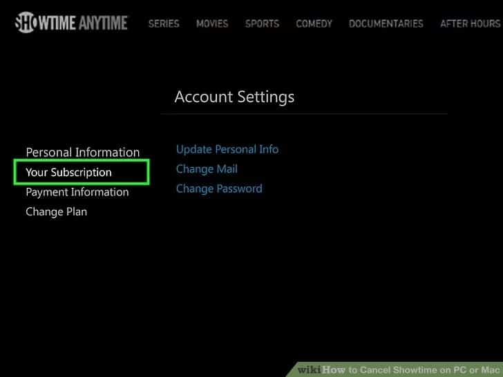Open the Movies navigation menu
The width and height of the screenshot is (503, 377).
tap(212, 23)
